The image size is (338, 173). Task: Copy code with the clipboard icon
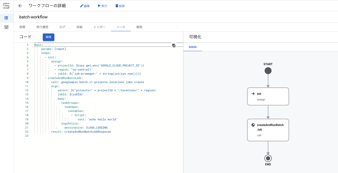[174, 45]
